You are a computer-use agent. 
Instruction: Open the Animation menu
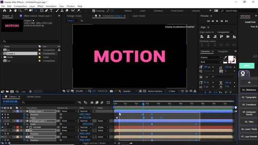51,6
